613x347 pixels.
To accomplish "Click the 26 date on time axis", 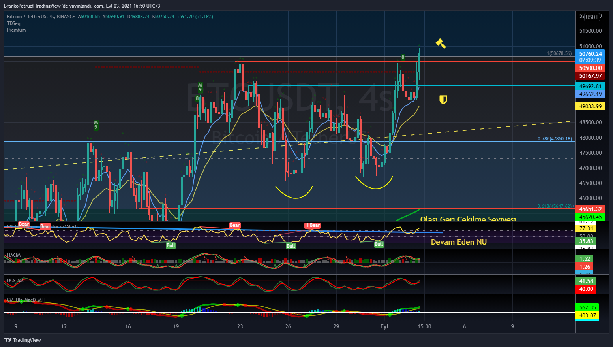I will (288, 326).
